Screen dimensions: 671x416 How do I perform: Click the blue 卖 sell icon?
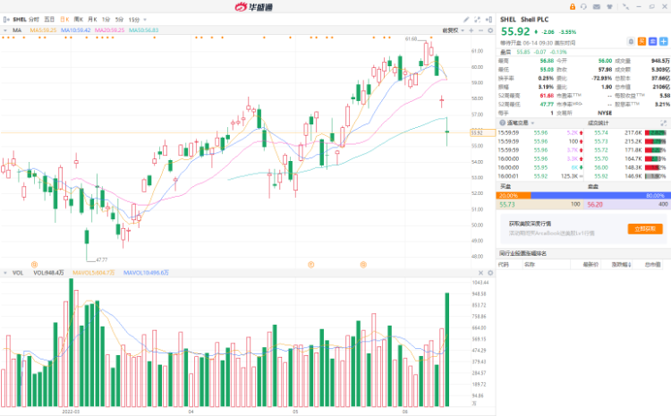click(x=652, y=41)
